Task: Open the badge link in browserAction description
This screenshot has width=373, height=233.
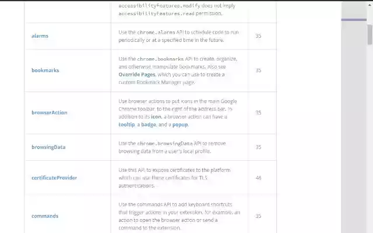Action: [149, 125]
